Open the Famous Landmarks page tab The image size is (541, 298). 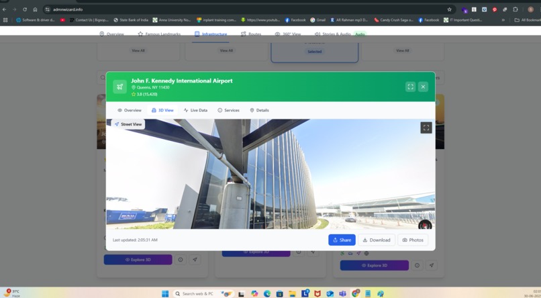[159, 34]
